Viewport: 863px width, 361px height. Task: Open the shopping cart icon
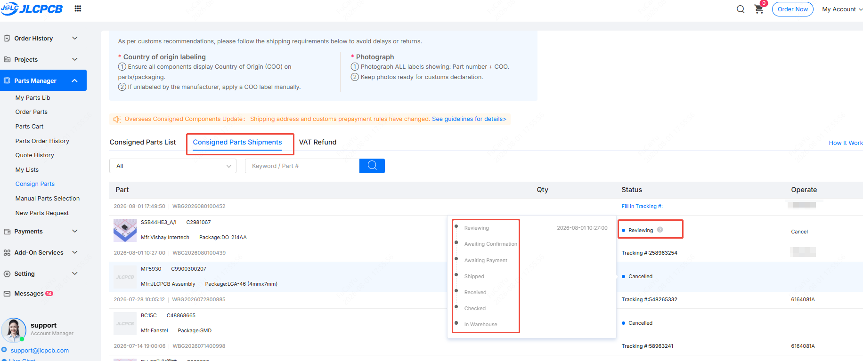pos(759,9)
